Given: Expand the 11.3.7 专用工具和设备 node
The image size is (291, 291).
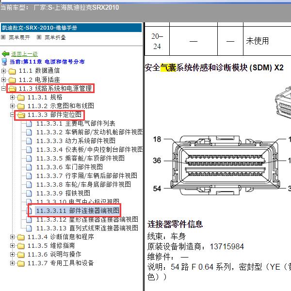Looking at the screenshot, I should [12, 263].
